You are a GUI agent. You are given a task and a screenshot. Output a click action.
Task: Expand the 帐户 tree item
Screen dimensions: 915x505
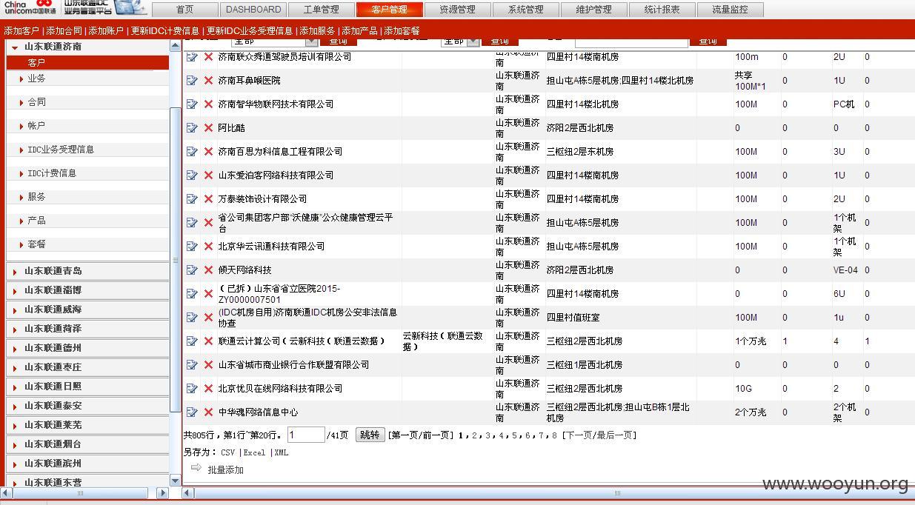[21, 126]
